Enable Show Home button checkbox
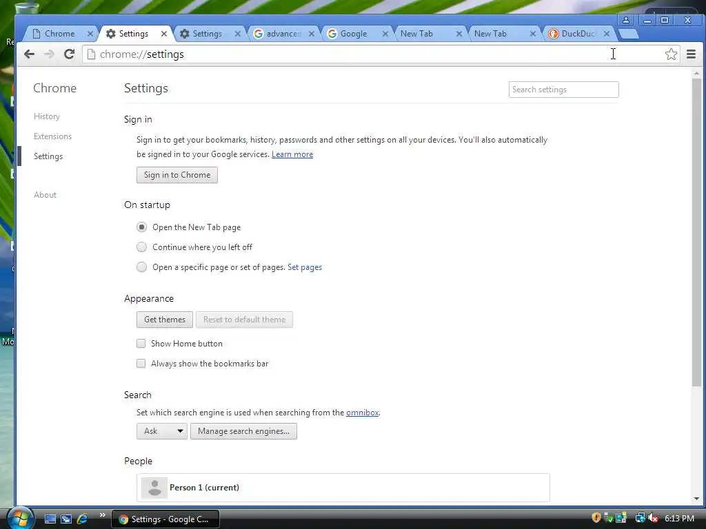706x529 pixels. (x=141, y=344)
